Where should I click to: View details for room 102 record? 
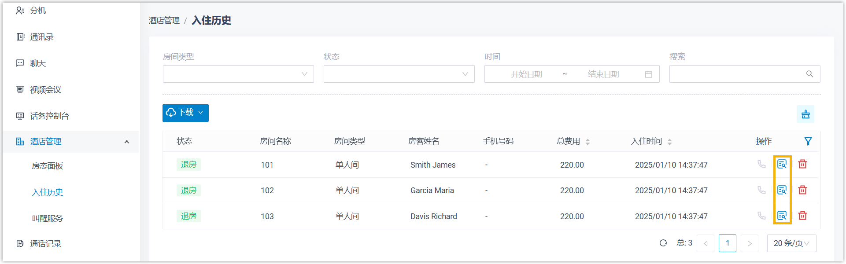[x=782, y=190]
